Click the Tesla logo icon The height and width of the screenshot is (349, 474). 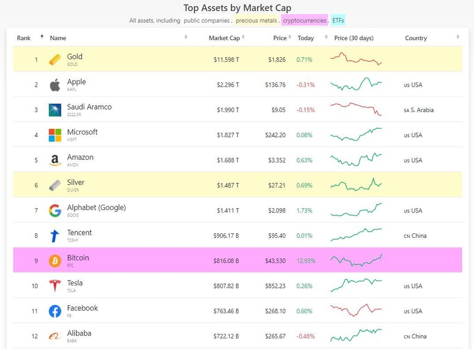(x=55, y=285)
